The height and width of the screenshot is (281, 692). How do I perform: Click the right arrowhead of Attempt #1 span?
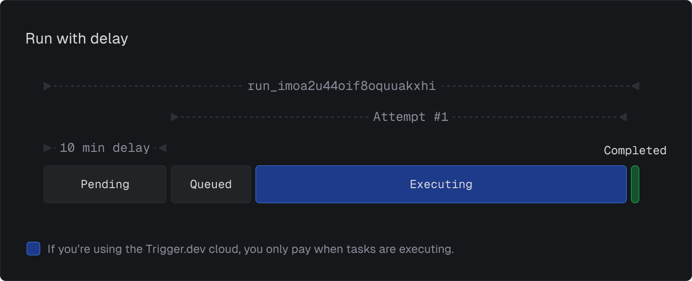623,117
